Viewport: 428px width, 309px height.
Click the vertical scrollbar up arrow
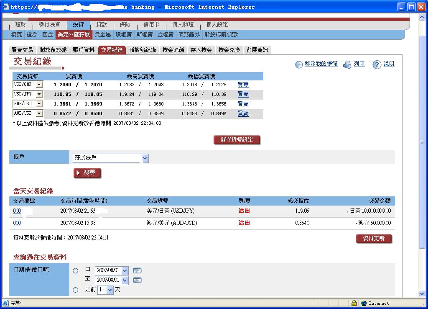pyautogui.click(x=422, y=17)
